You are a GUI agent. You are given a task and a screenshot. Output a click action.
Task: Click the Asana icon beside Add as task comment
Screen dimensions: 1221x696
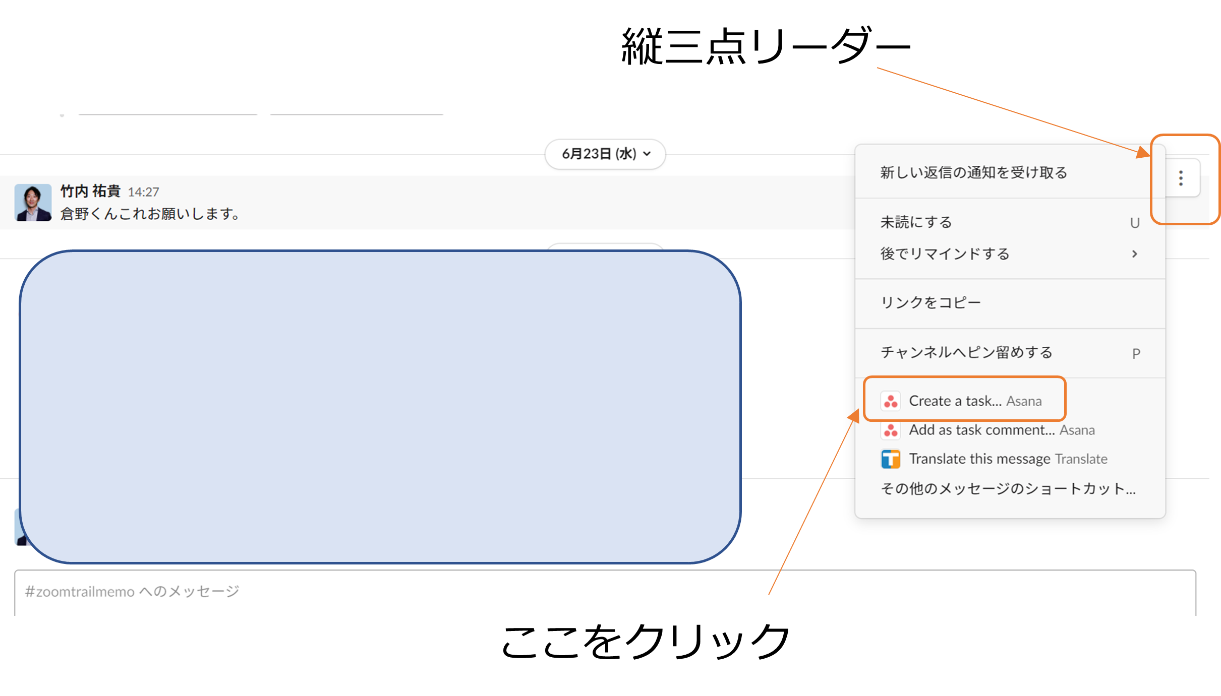pos(891,430)
